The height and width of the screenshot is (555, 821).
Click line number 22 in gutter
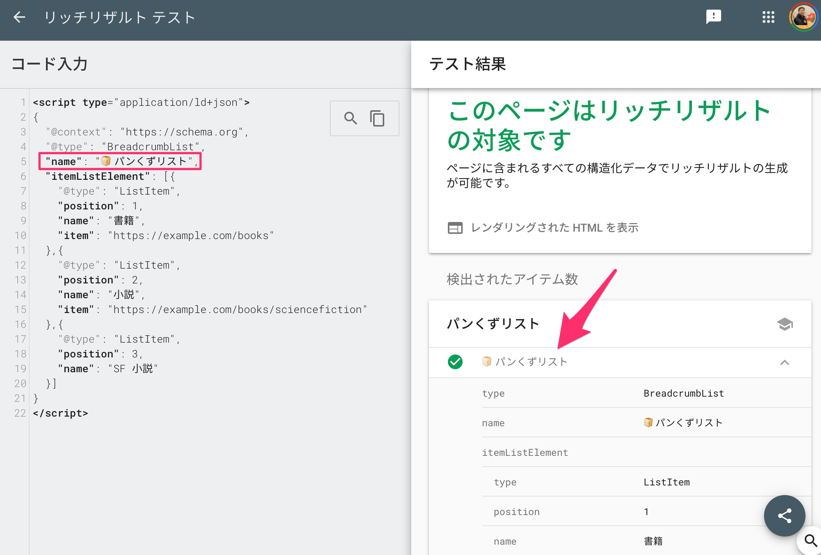[x=20, y=413]
